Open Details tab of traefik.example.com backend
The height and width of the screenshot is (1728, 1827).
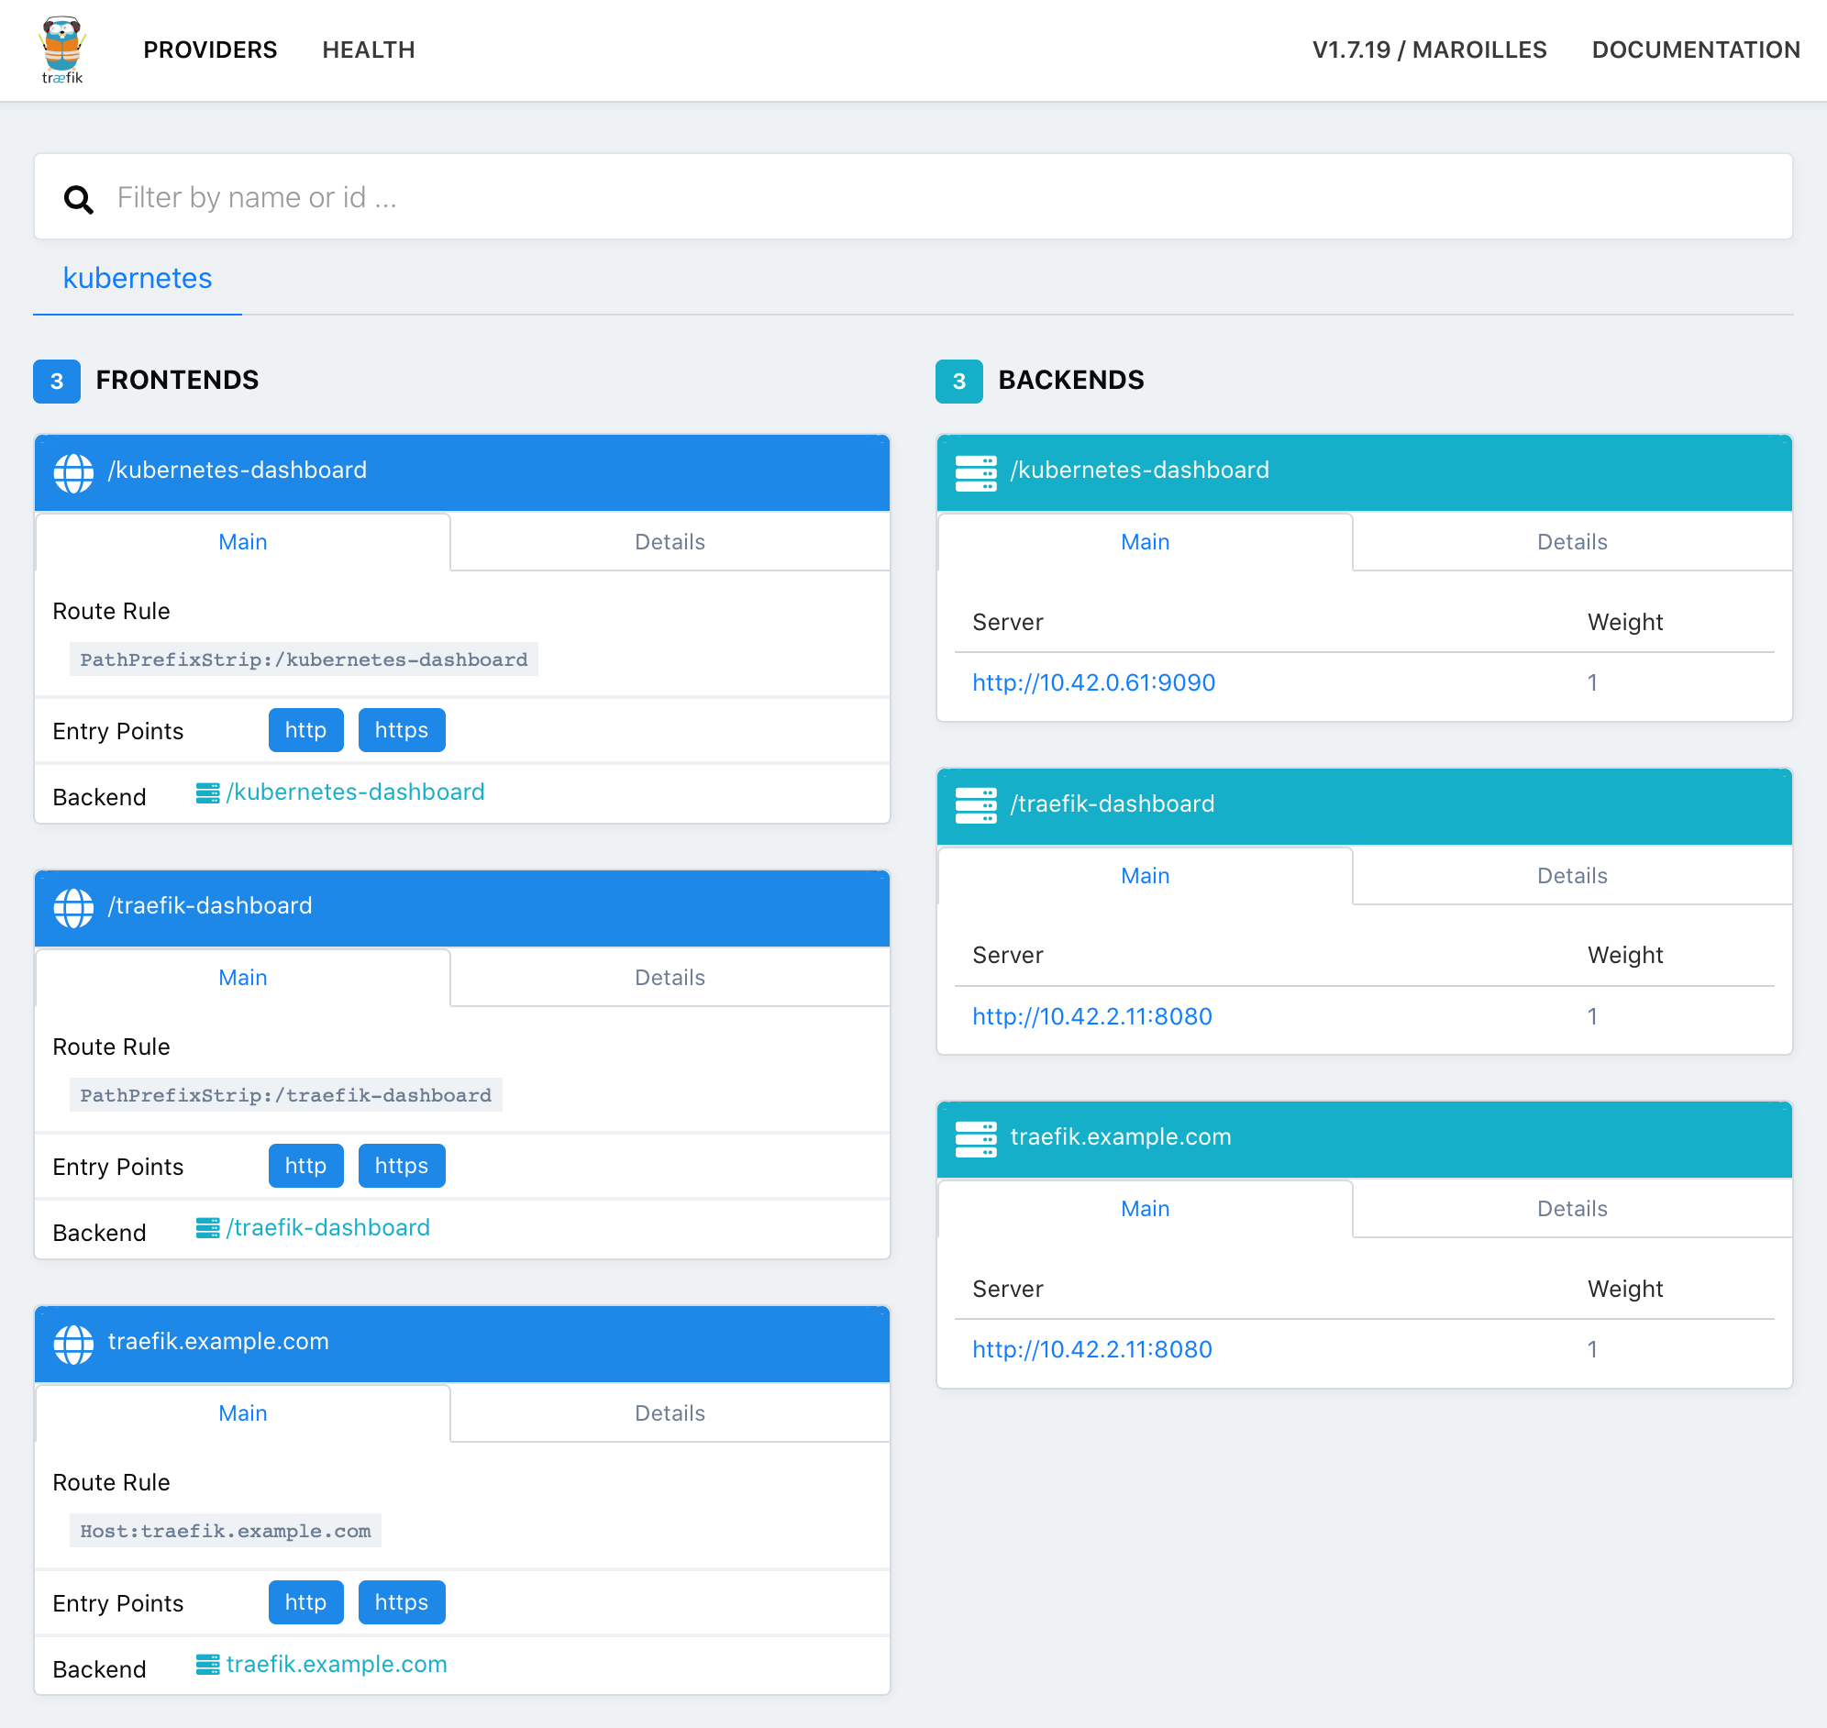point(1572,1209)
